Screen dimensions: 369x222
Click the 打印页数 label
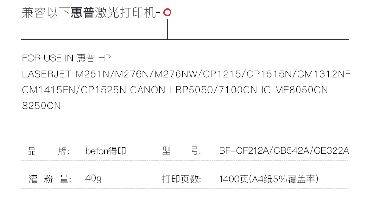[x=182, y=179]
